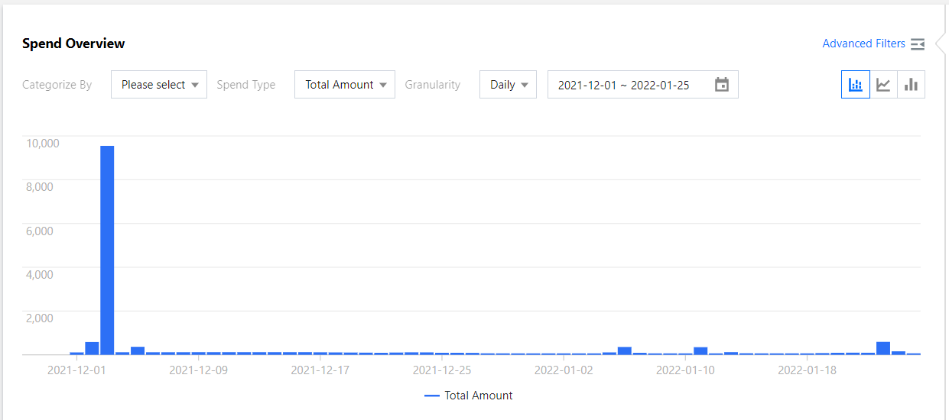Click the 10,000 y-axis label
Screen dimensions: 949x420
[42, 143]
